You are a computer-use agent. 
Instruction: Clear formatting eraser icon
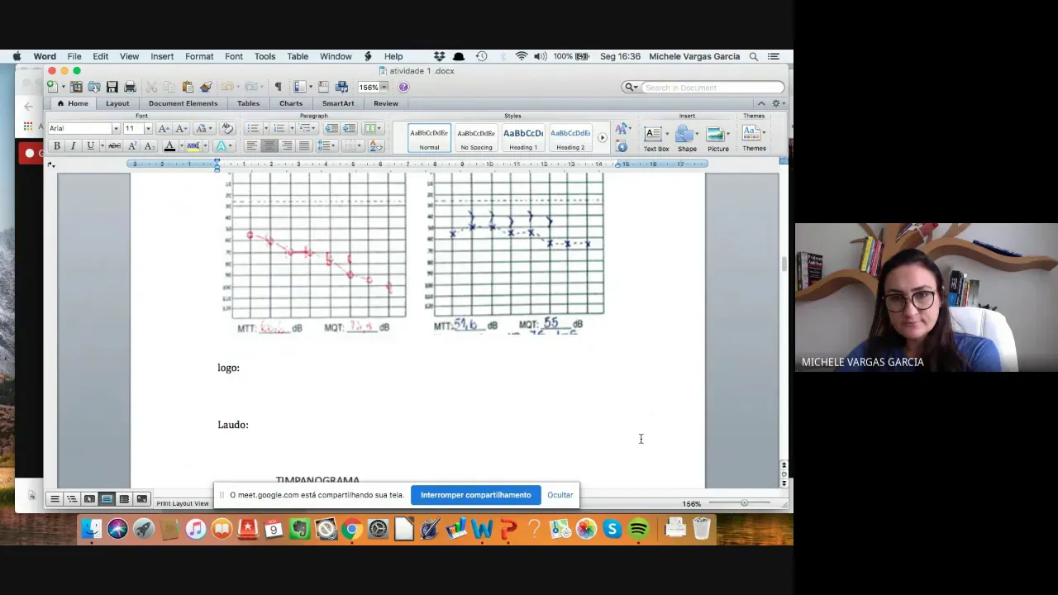tap(227, 128)
